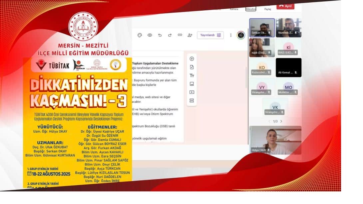Insert an image from the side toolbar
Viewport: 363px width, 204px height.
coord(192,84)
